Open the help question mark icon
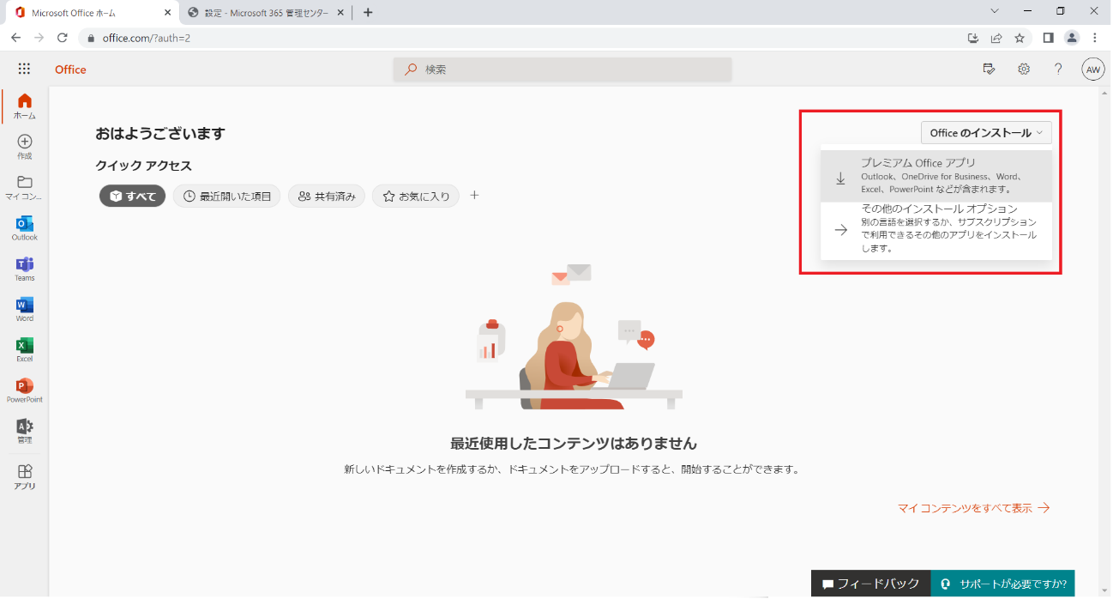Screen dimensions: 1113x599 1058,70
